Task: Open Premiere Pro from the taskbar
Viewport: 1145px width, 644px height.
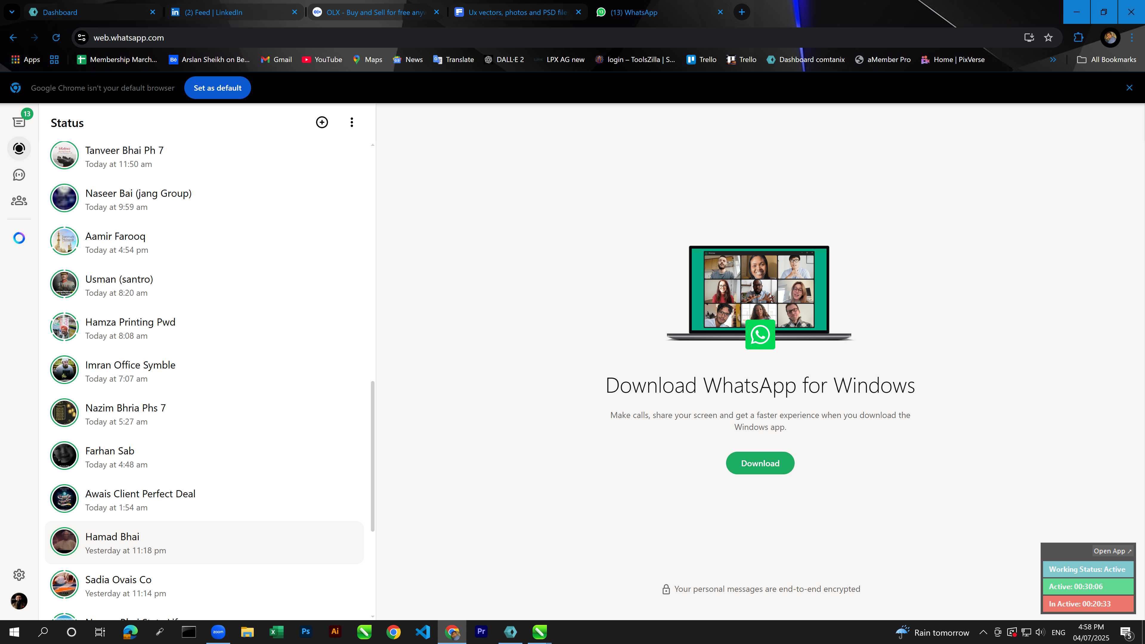Action: (x=481, y=632)
